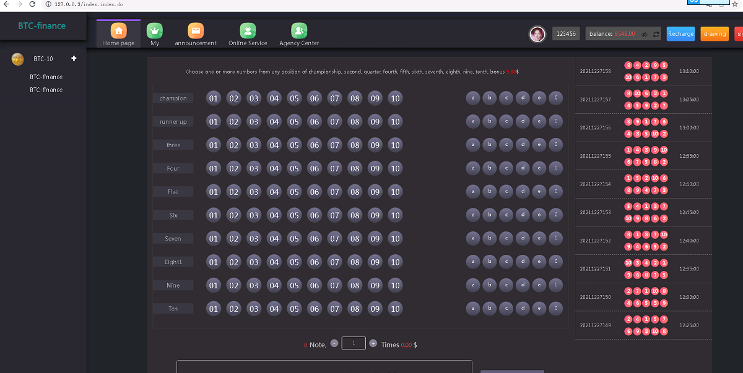
Task: Click the orange drawing button
Action: (715, 34)
